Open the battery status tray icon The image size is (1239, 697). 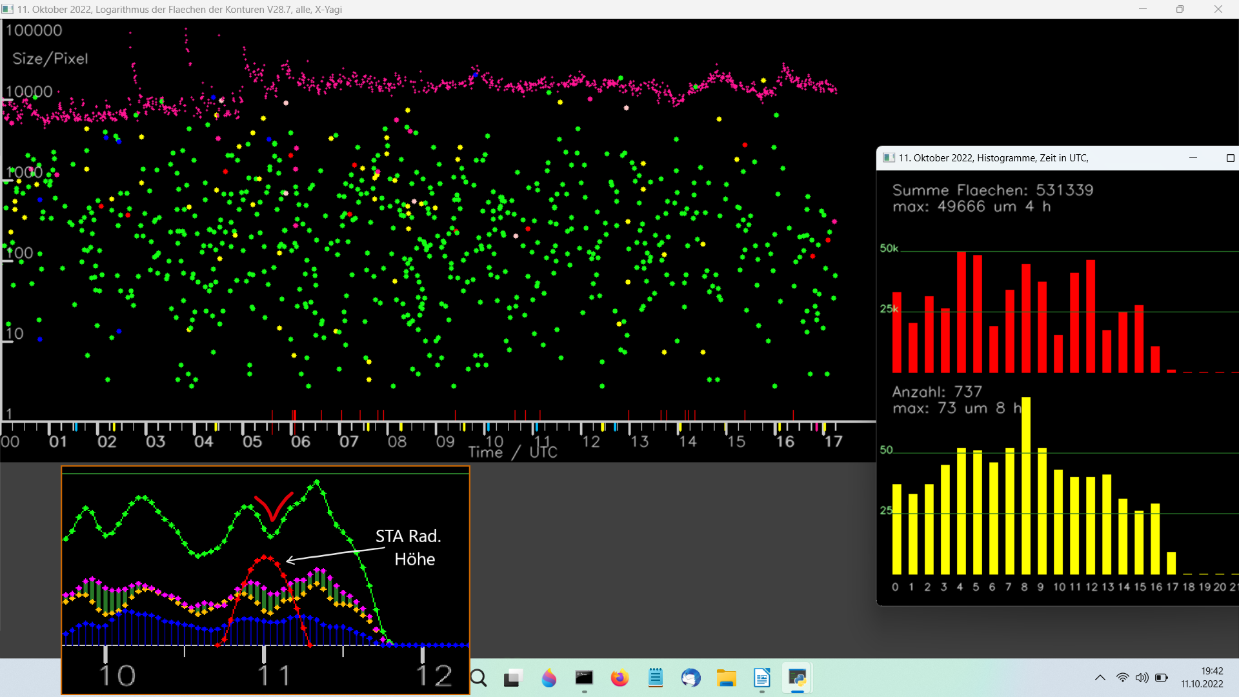[x=1162, y=678]
